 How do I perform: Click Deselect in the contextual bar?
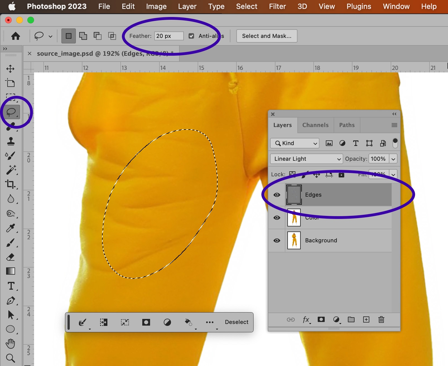click(237, 322)
